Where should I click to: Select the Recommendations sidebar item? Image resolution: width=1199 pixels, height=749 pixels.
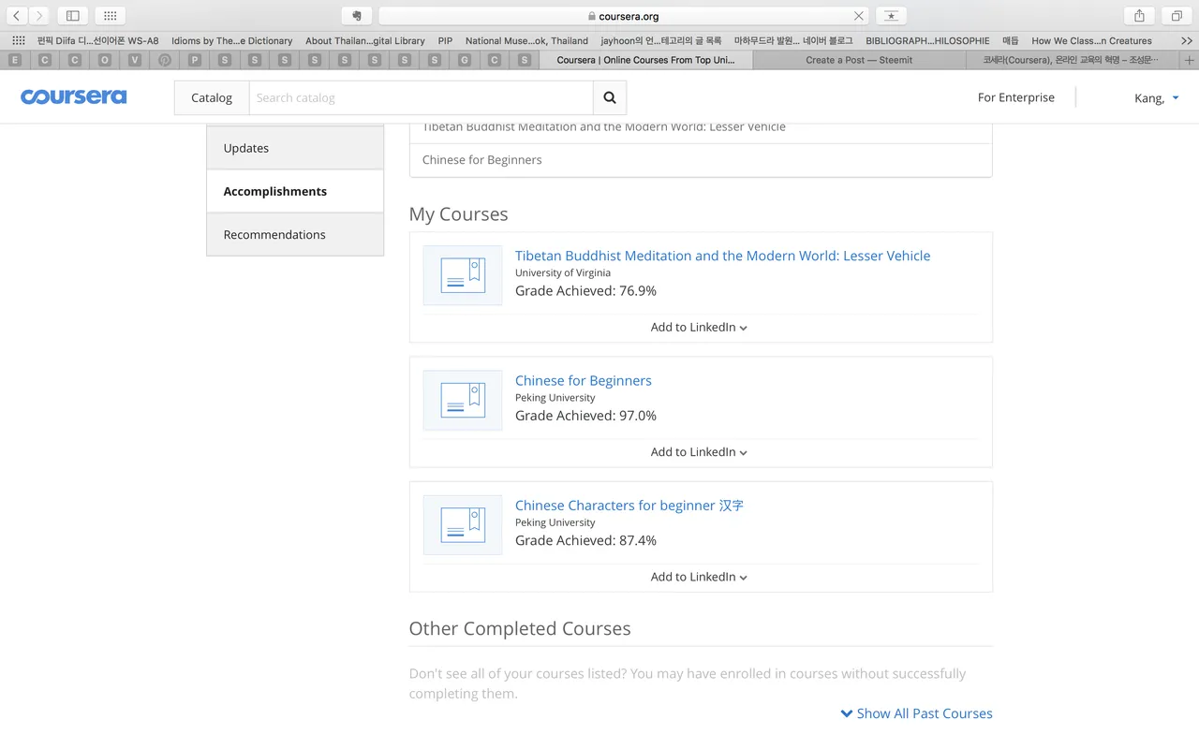295,234
